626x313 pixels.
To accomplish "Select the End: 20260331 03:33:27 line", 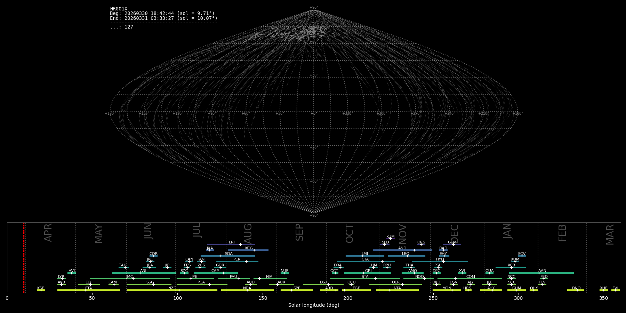I will (x=163, y=18).
